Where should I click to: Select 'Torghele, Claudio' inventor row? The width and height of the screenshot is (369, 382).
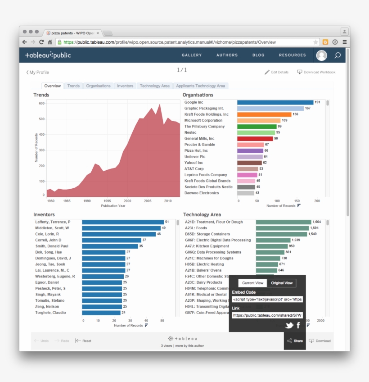(51, 313)
